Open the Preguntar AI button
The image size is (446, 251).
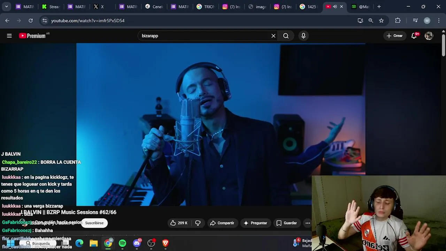[255, 223]
